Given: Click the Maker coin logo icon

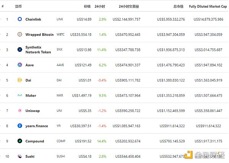Looking at the screenshot, I should [20, 95].
